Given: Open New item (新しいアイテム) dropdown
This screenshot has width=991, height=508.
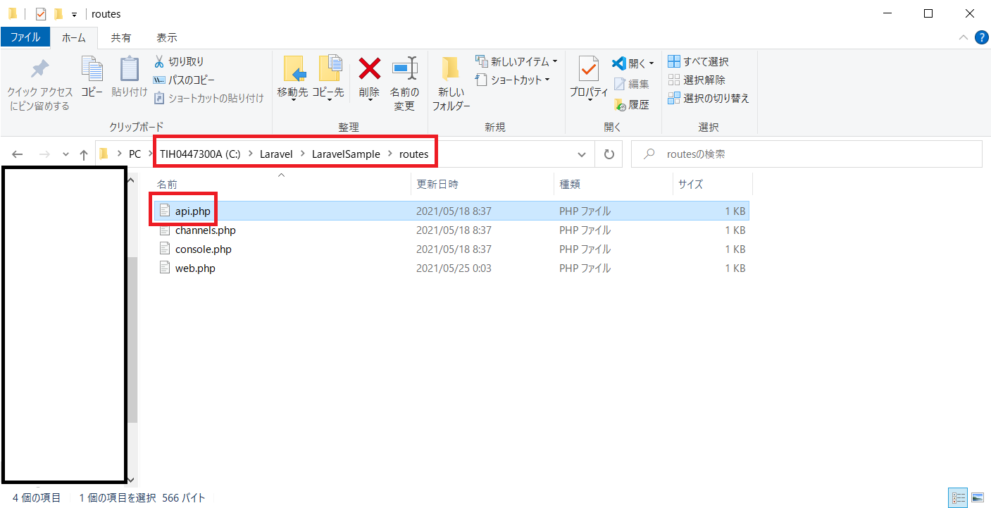Looking at the screenshot, I should (x=516, y=62).
